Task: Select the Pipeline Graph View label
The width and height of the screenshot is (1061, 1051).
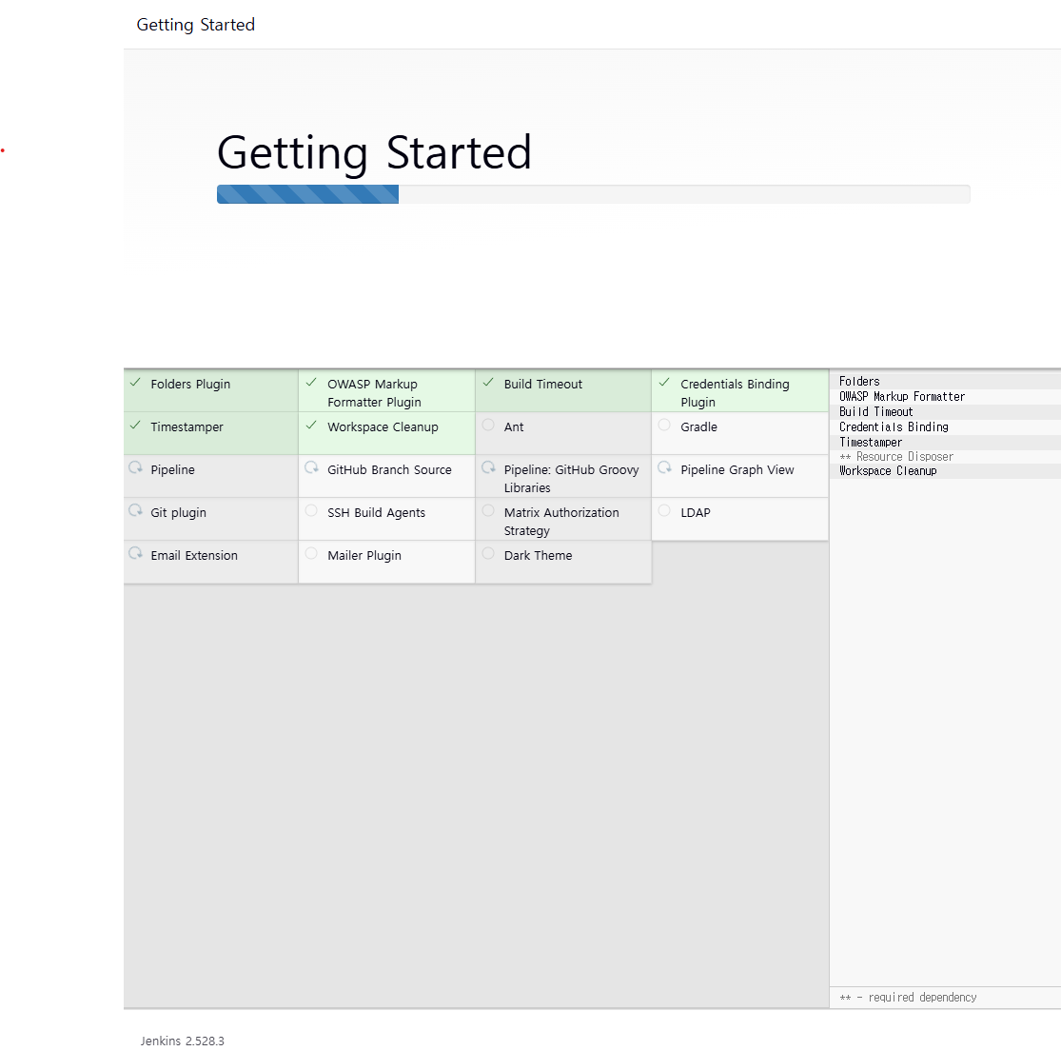Action: [x=737, y=469]
